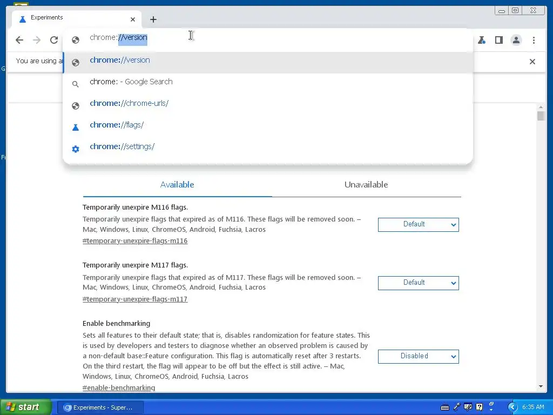Toggle the side panel icon

[x=498, y=40]
